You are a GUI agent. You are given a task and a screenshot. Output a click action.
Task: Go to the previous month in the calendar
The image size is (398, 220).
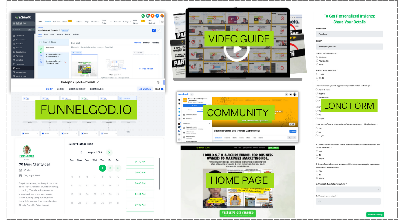pyautogui.click(x=81, y=152)
